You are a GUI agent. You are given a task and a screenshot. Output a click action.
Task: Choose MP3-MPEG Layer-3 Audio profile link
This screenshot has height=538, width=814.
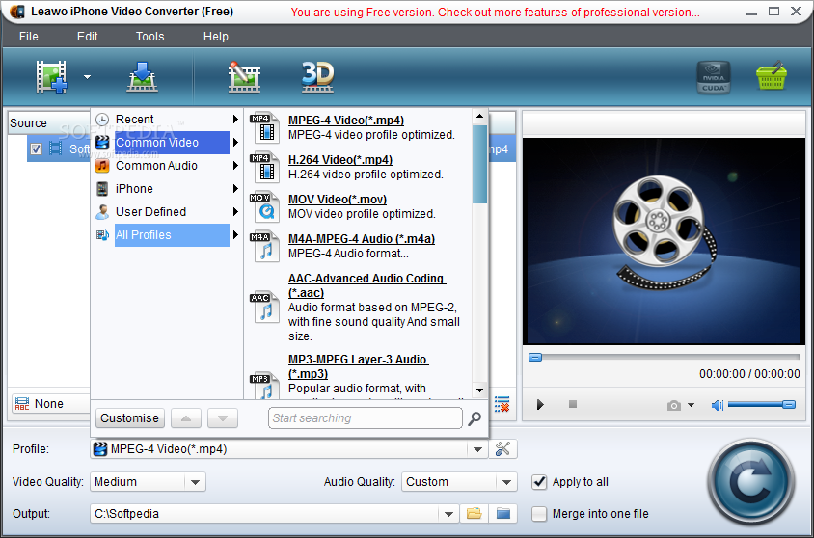click(358, 366)
